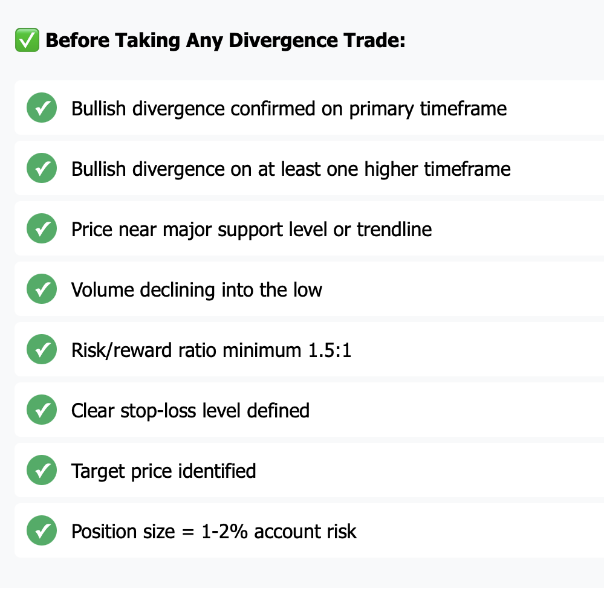The height and width of the screenshot is (589, 604).
Task: Click the 'Bullish divergence confirmed on primary timeframe' text
Action: (x=289, y=109)
